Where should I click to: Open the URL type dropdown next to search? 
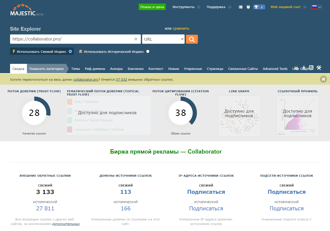pyautogui.click(x=163, y=39)
